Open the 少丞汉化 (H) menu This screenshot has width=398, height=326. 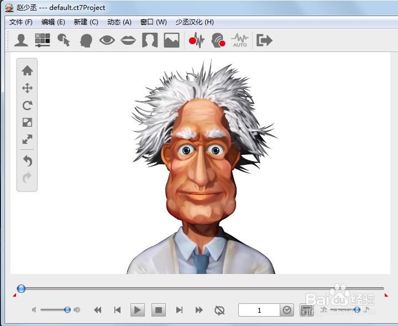(x=195, y=22)
